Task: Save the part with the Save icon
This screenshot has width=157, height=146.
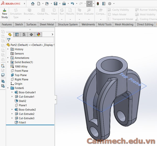Action: 55,4
